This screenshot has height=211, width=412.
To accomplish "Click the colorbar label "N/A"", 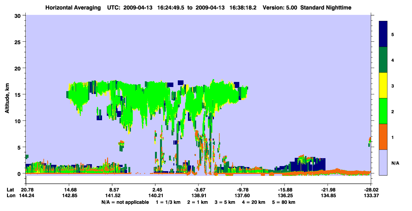I will [395, 163].
